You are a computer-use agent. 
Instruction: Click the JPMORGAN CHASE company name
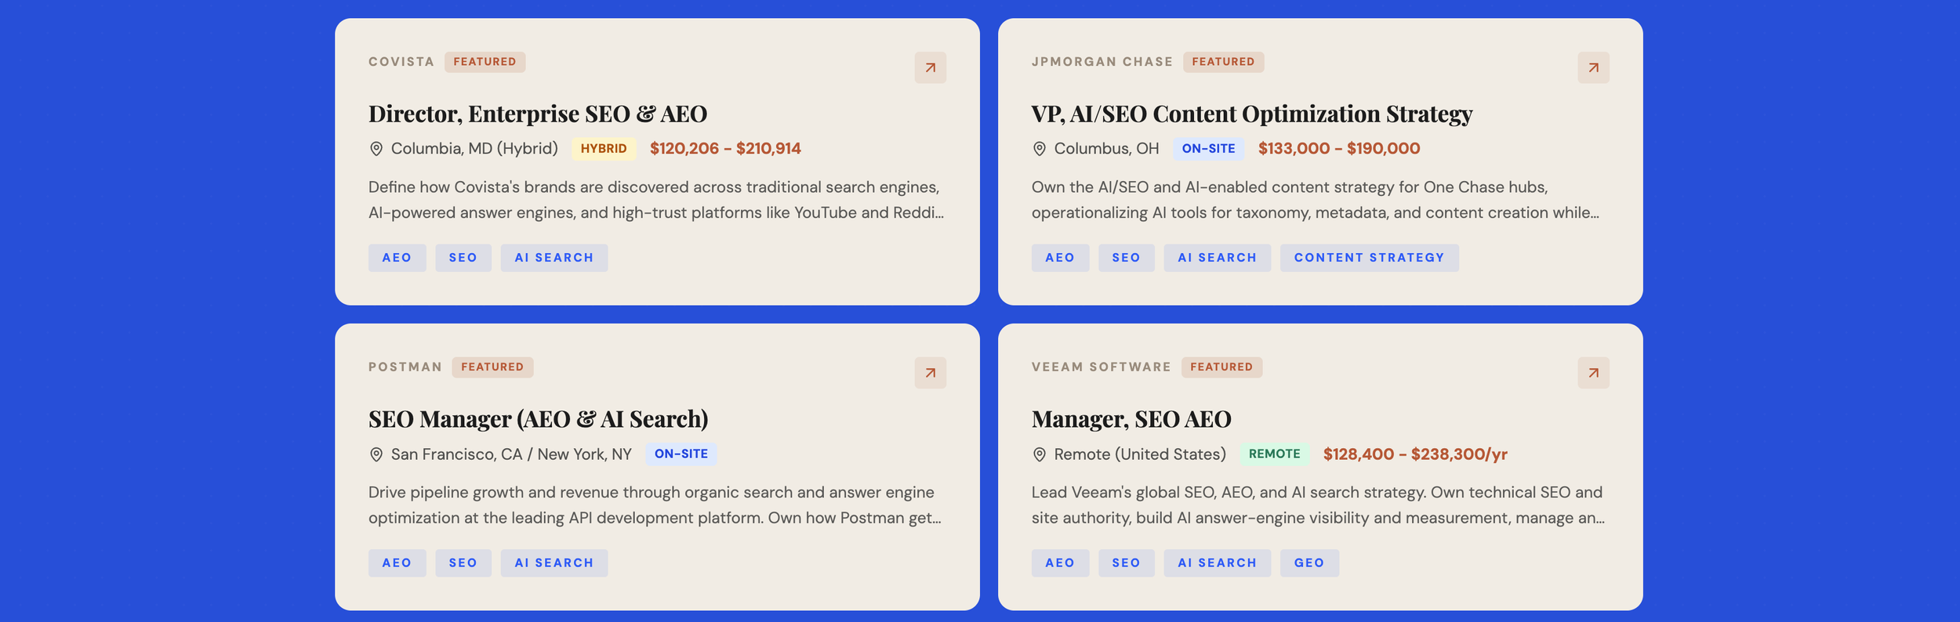1102,62
